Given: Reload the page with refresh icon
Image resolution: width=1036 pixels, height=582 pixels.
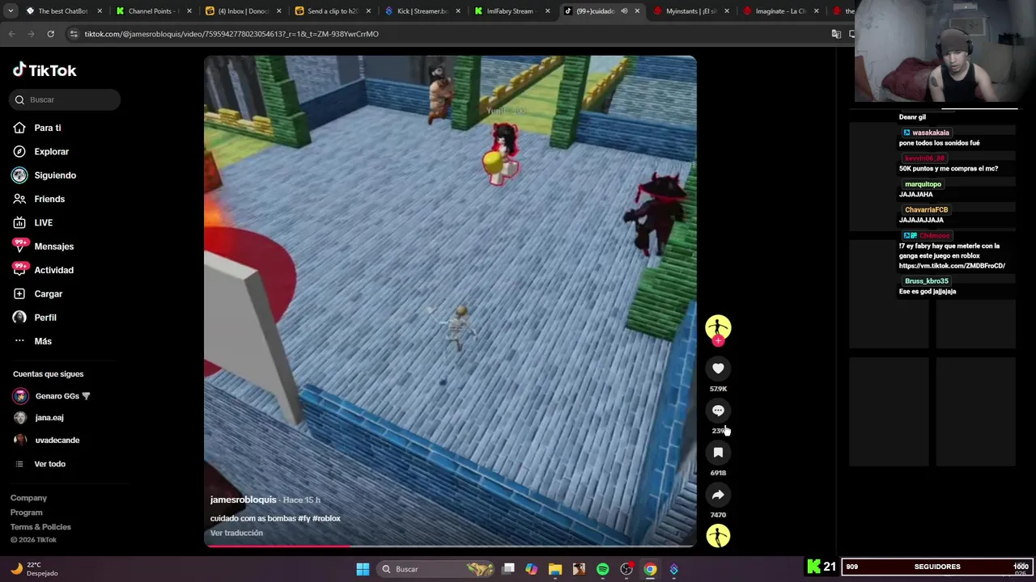Looking at the screenshot, I should (x=50, y=34).
